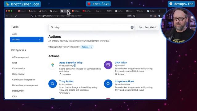The height and width of the screenshot is (111, 197).
Task: Click the Actions filter chip label
Action: [85, 47]
